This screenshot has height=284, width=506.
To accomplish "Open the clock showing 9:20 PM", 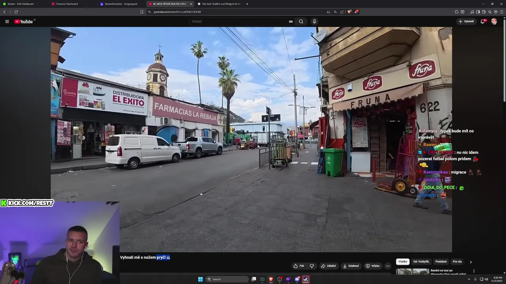I will (496, 279).
